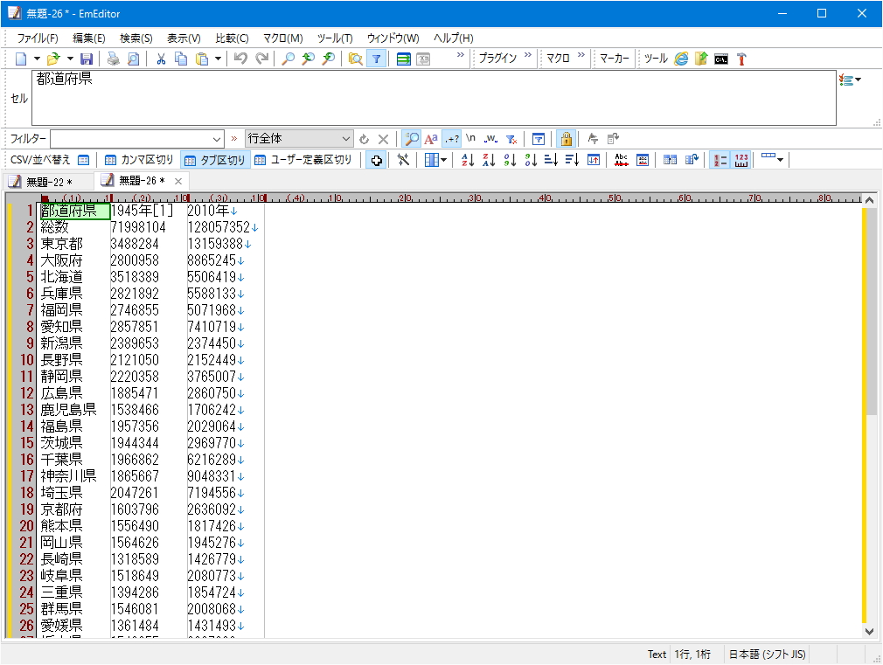
Task: Click the Find Previous magnifier icon
Action: point(308,59)
